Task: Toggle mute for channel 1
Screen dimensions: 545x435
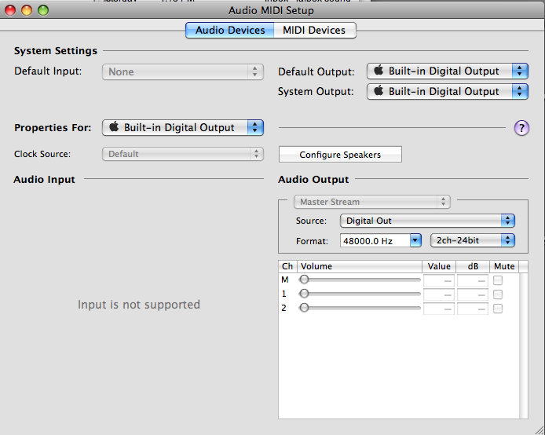Action: pyautogui.click(x=498, y=294)
